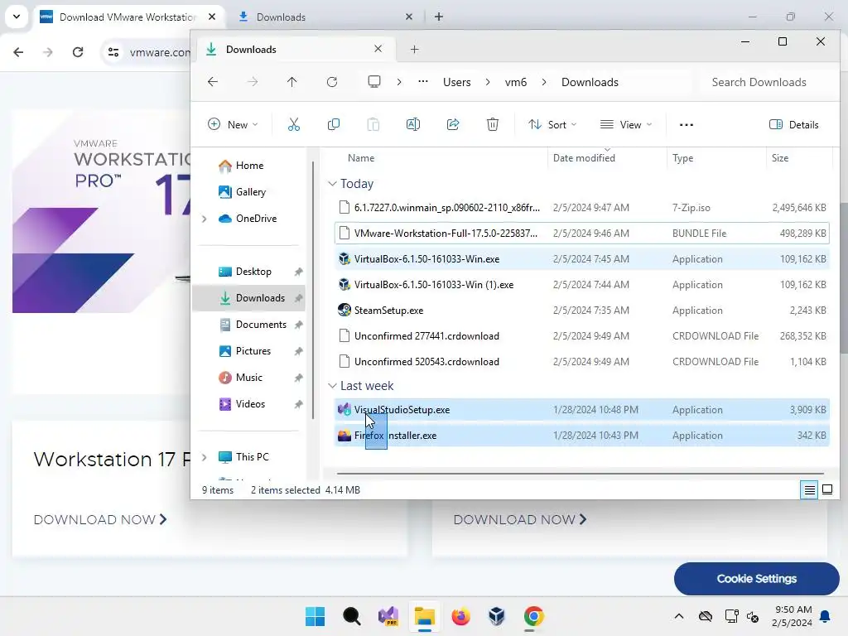
Task: Open Gallery in navigation pane
Action: pyautogui.click(x=248, y=192)
